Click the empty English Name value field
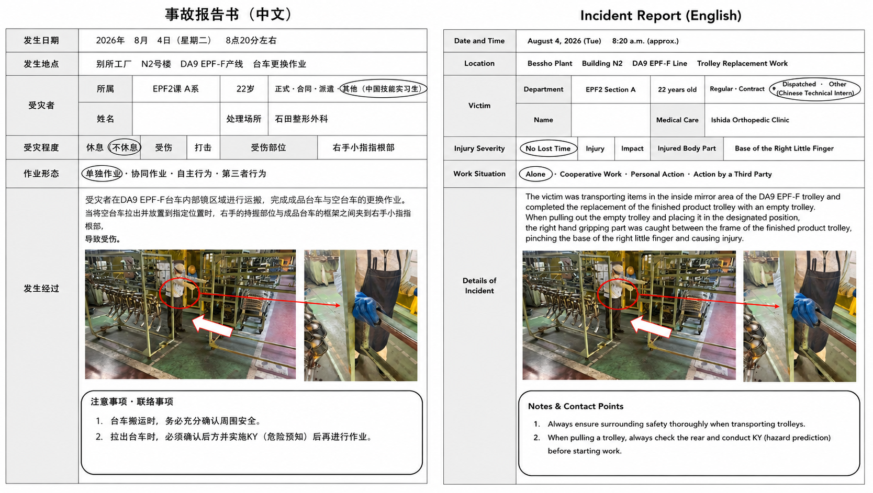 click(x=611, y=120)
